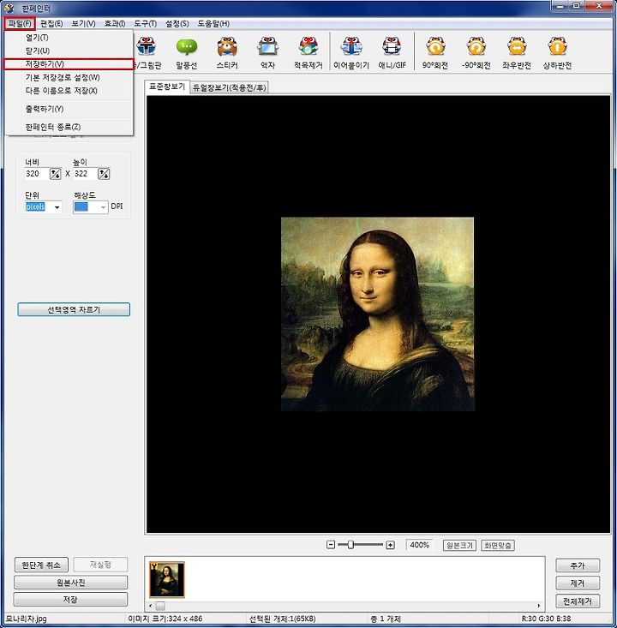Click the 그림판 toolbar icon
This screenshot has height=628, width=617.
click(x=147, y=53)
